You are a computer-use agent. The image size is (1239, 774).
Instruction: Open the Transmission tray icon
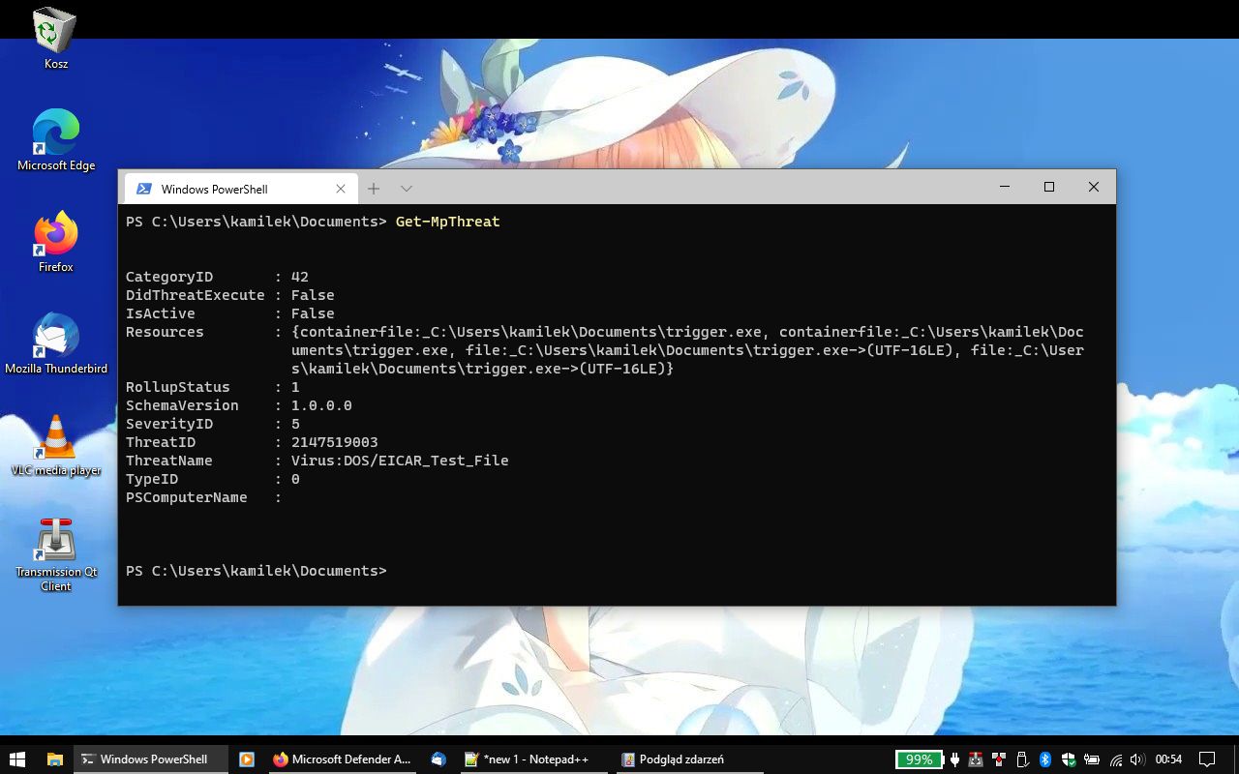tap(976, 759)
